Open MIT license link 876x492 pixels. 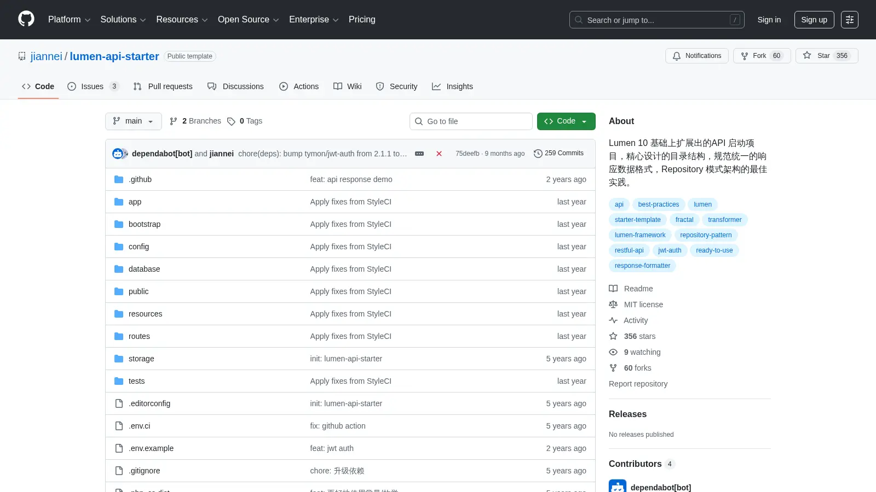point(636,304)
